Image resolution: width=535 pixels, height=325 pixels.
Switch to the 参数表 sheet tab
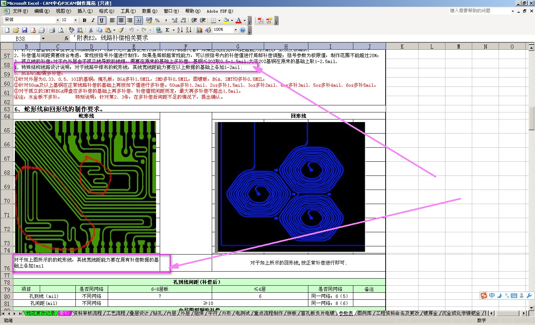[346, 313]
